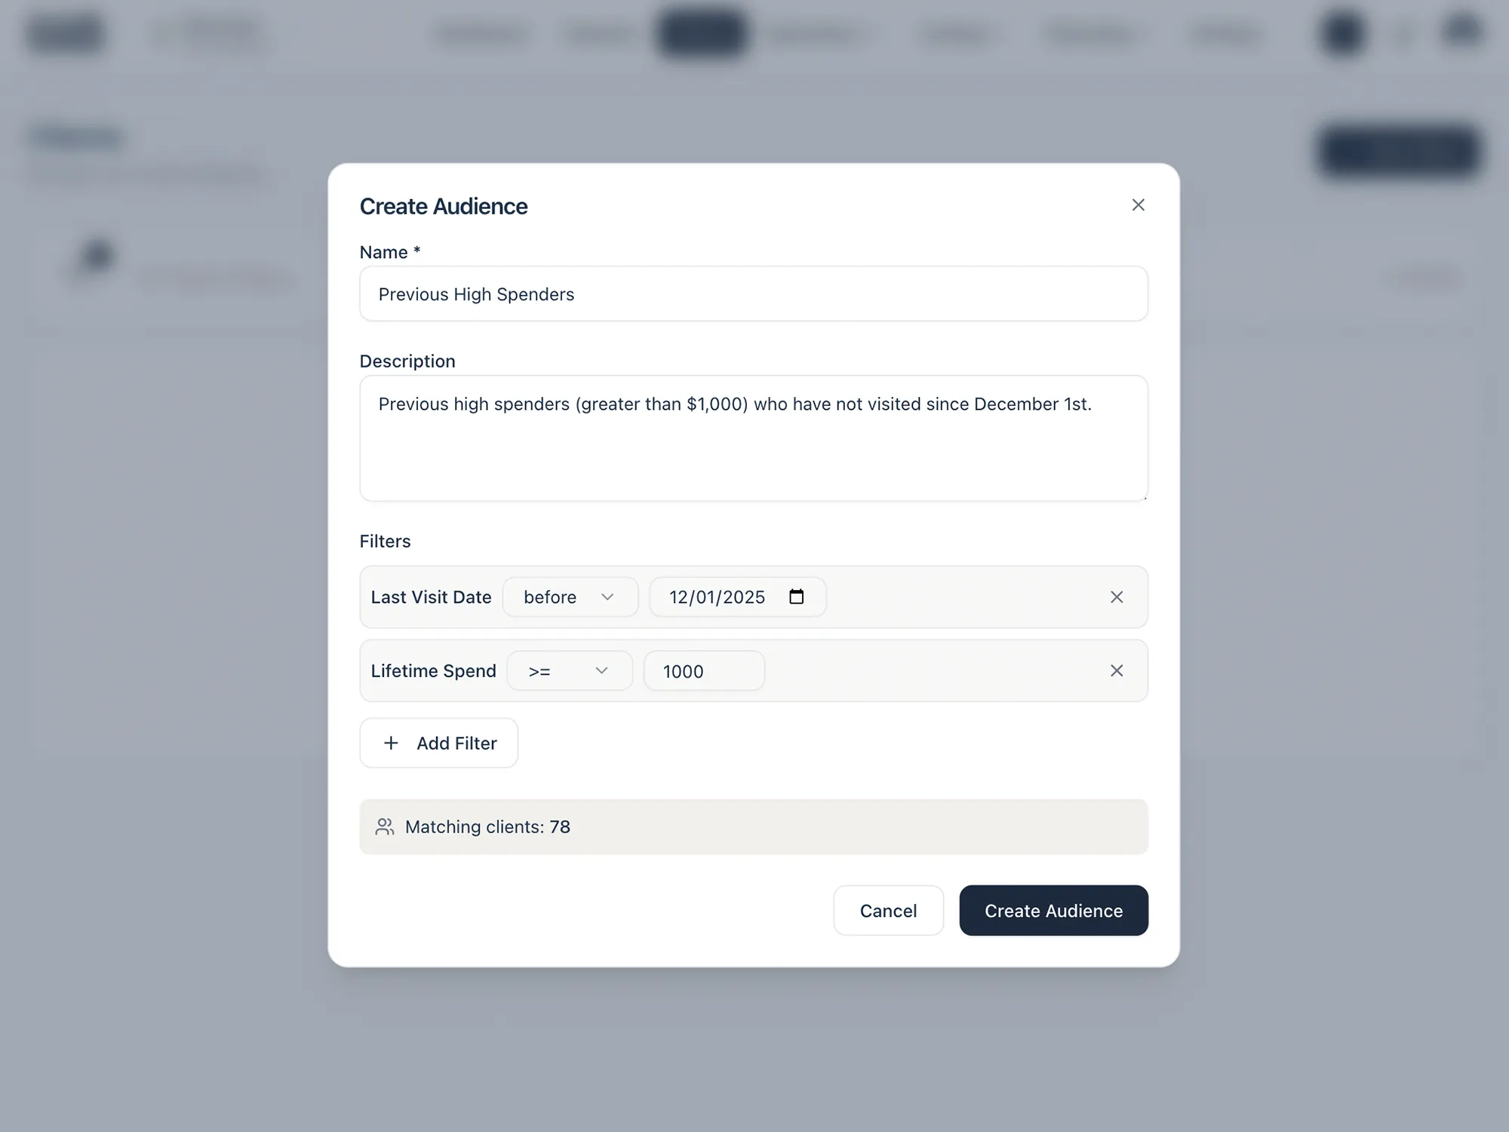Select the highlighted navigation tab at the top
The width and height of the screenshot is (1509, 1132).
[702, 33]
